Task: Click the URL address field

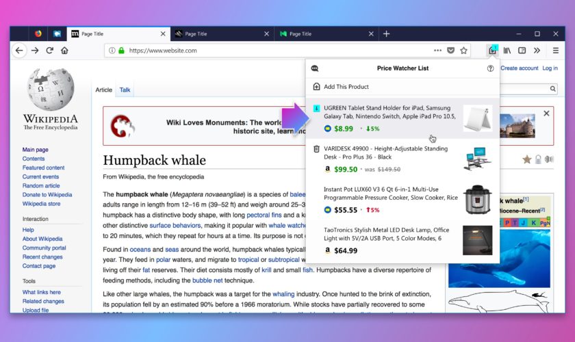Action: pyautogui.click(x=274, y=50)
